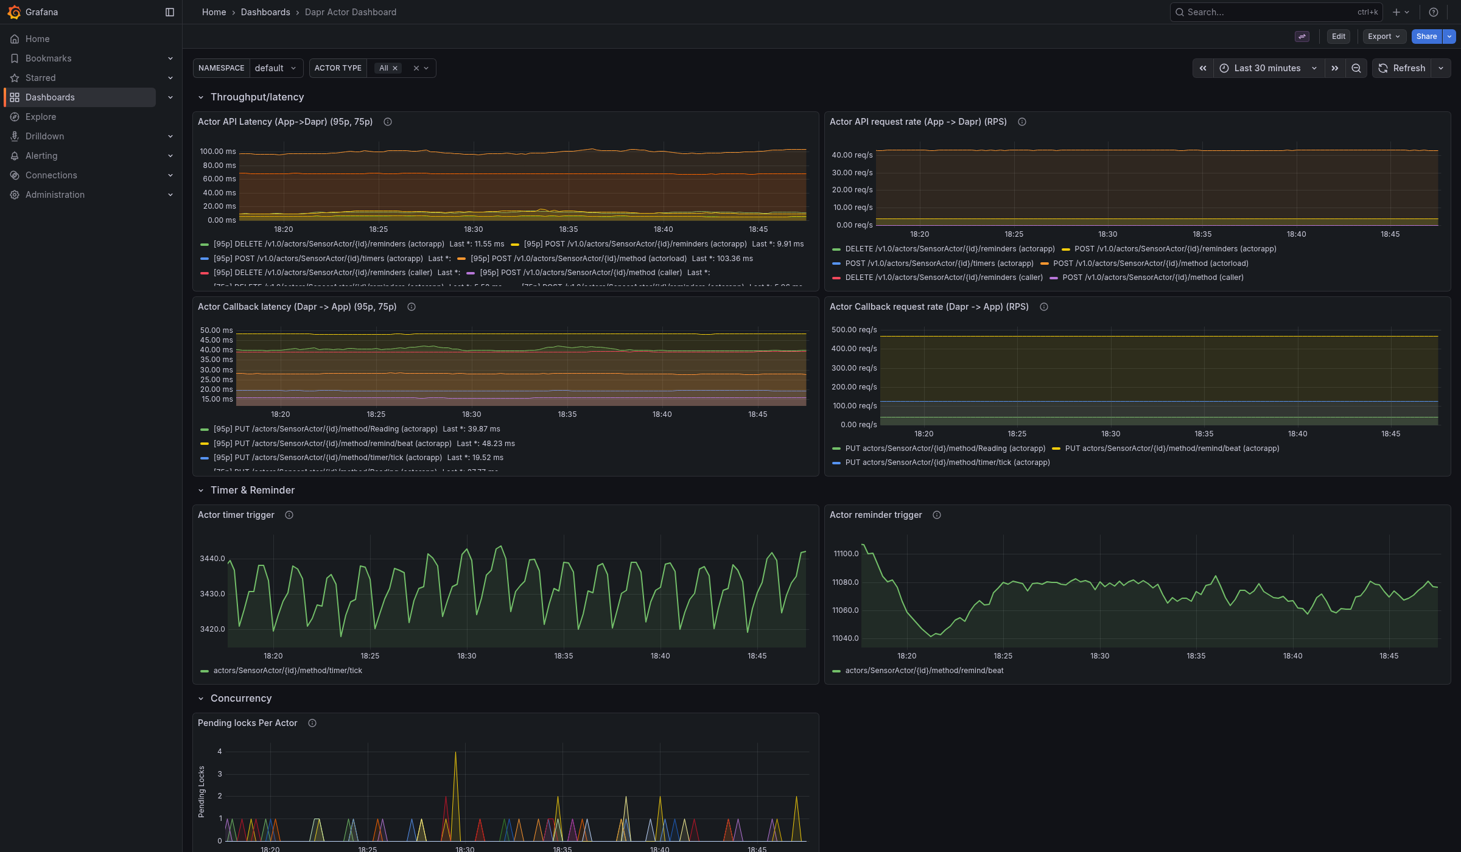Click the Home house icon in sidebar
The height and width of the screenshot is (852, 1461).
[15, 39]
